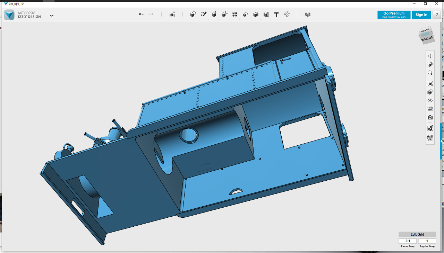This screenshot has width=444, height=253.
Task: Select the Text tool
Action: point(276,15)
